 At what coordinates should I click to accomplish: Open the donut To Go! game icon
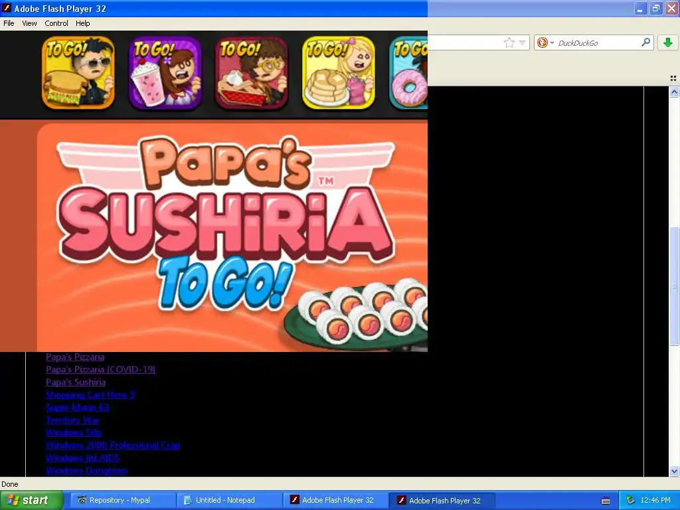click(408, 72)
